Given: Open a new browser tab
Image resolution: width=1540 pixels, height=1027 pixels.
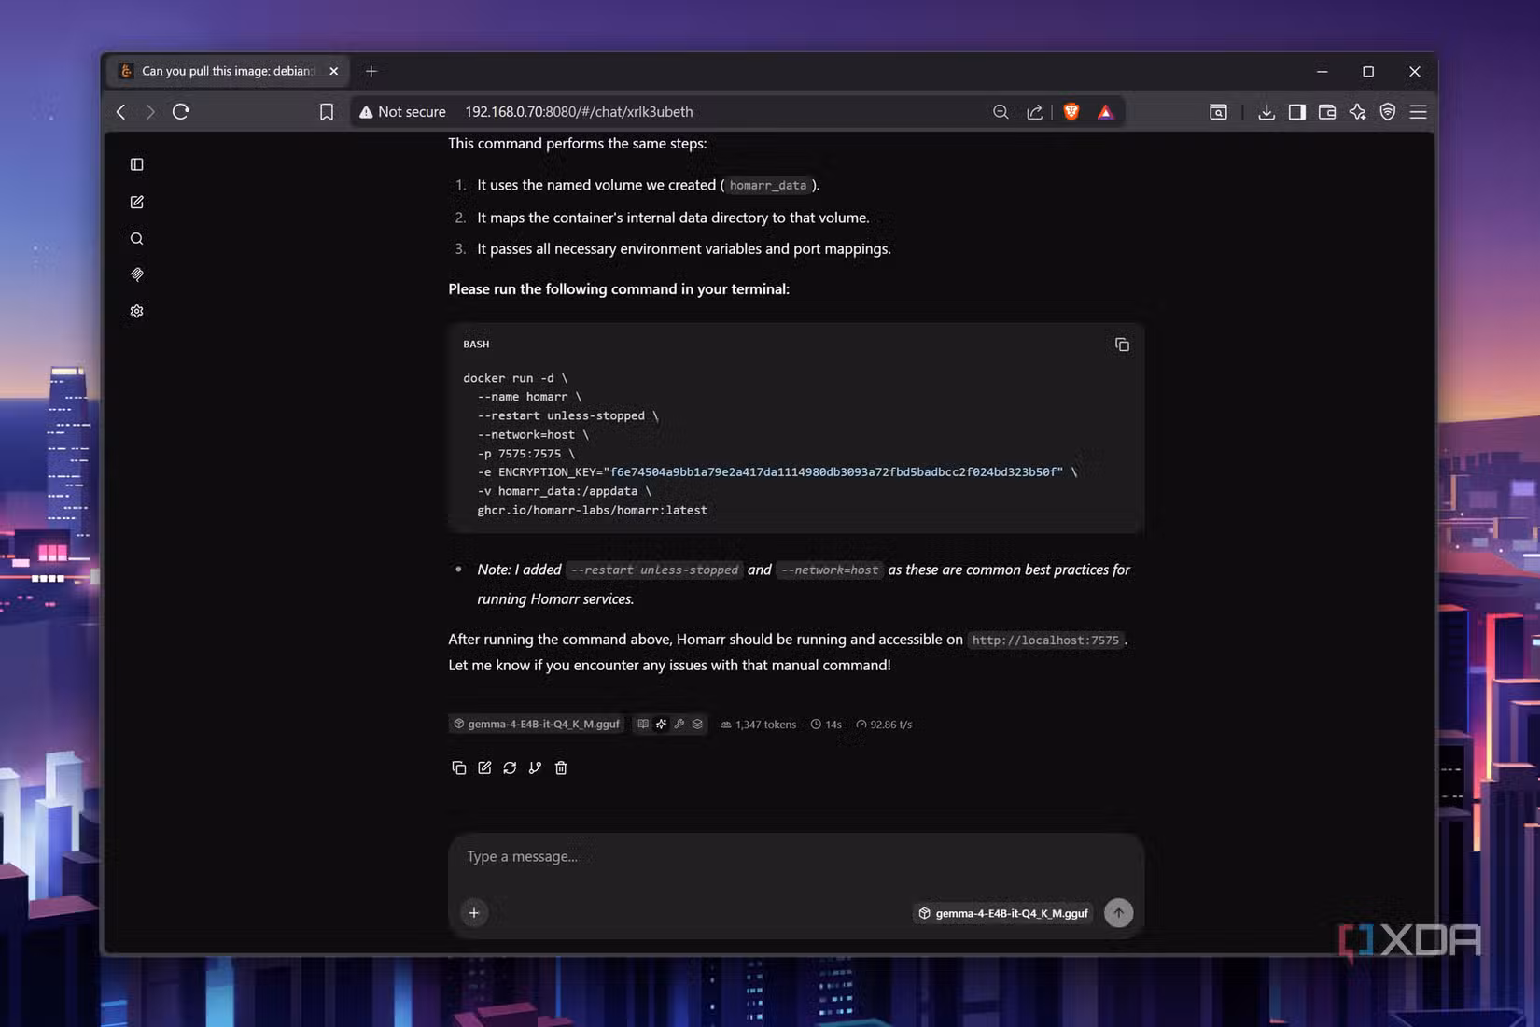Looking at the screenshot, I should click(371, 71).
